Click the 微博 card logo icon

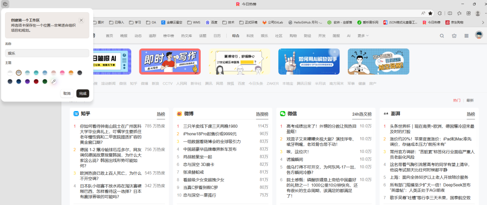(x=179, y=114)
